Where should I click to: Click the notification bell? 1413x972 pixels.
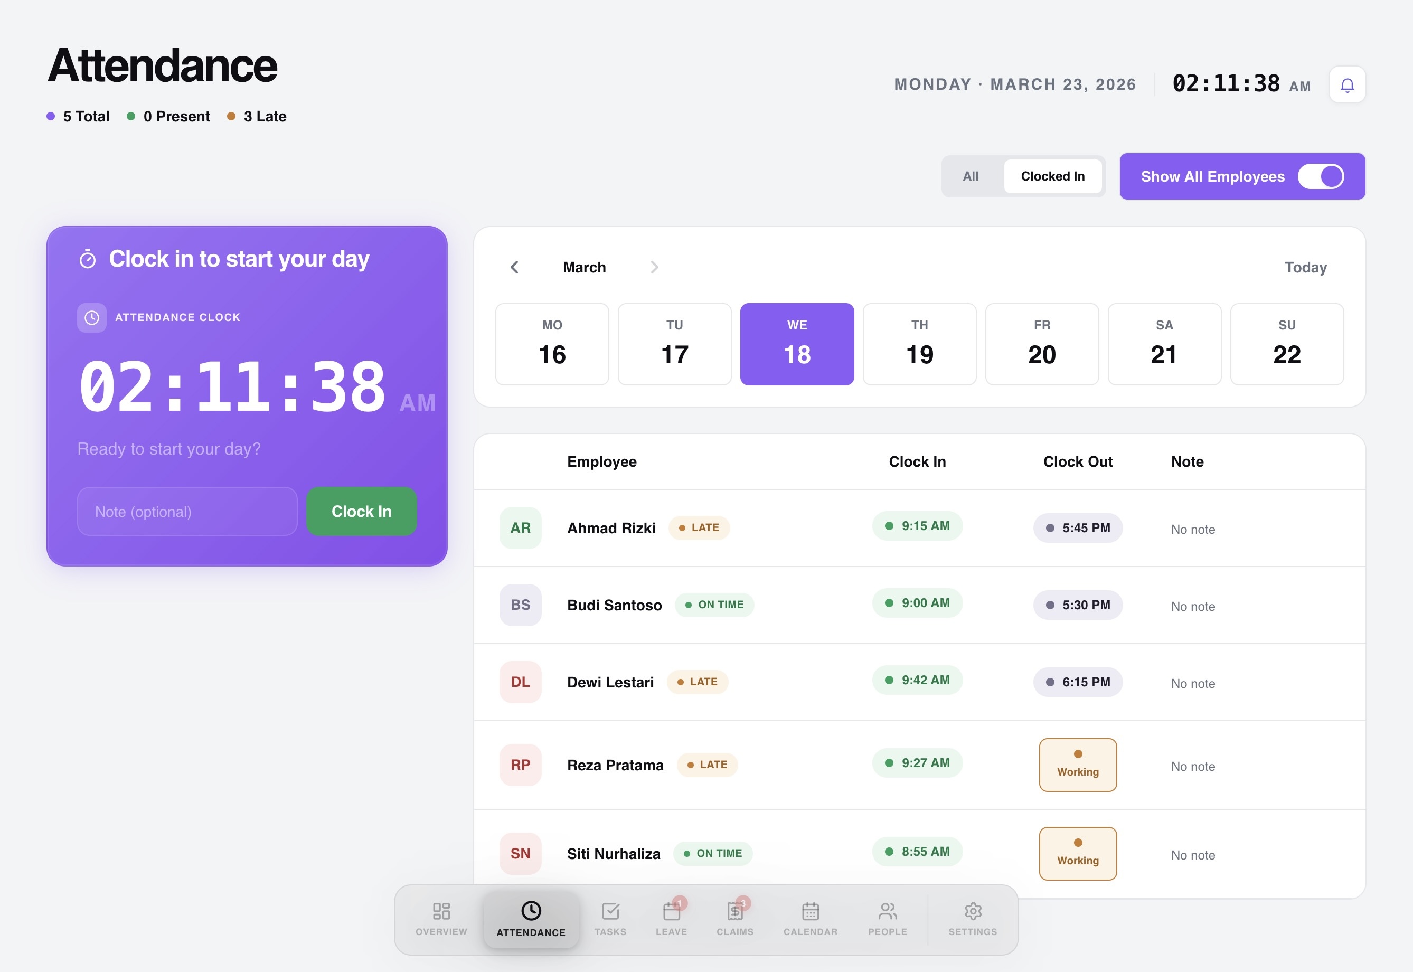(1346, 84)
